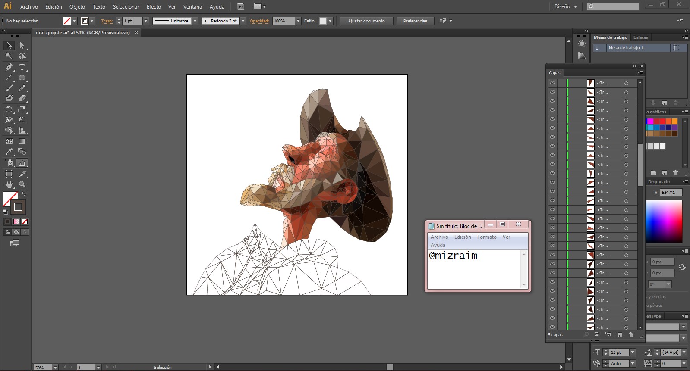Image resolution: width=690 pixels, height=371 pixels.
Task: Pick the Scale tool
Action: click(x=22, y=109)
